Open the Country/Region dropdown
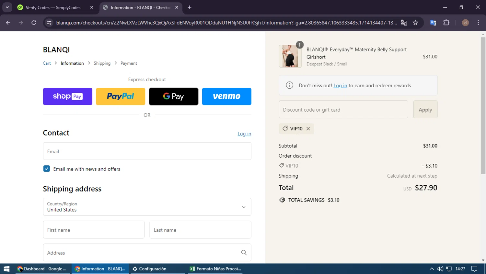Viewport: 486px width, 274px height. (147, 207)
